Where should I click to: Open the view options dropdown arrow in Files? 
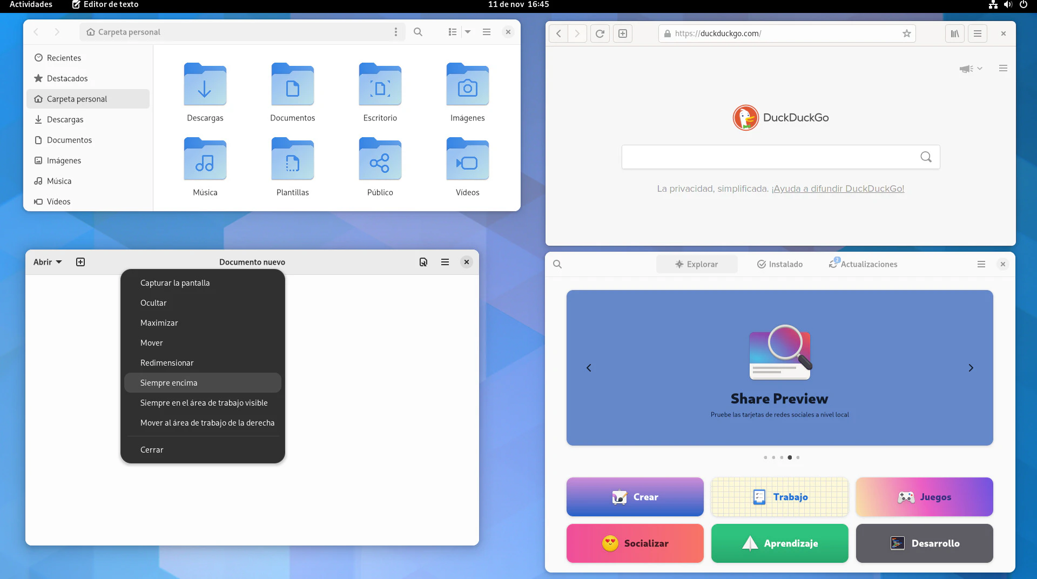tap(468, 32)
